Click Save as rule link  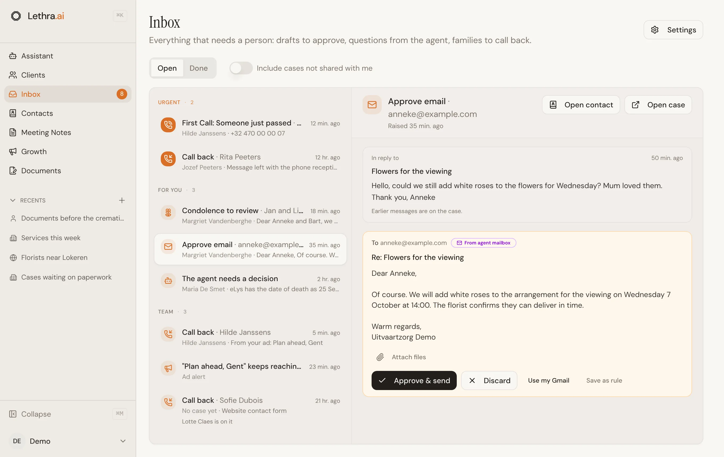(604, 380)
